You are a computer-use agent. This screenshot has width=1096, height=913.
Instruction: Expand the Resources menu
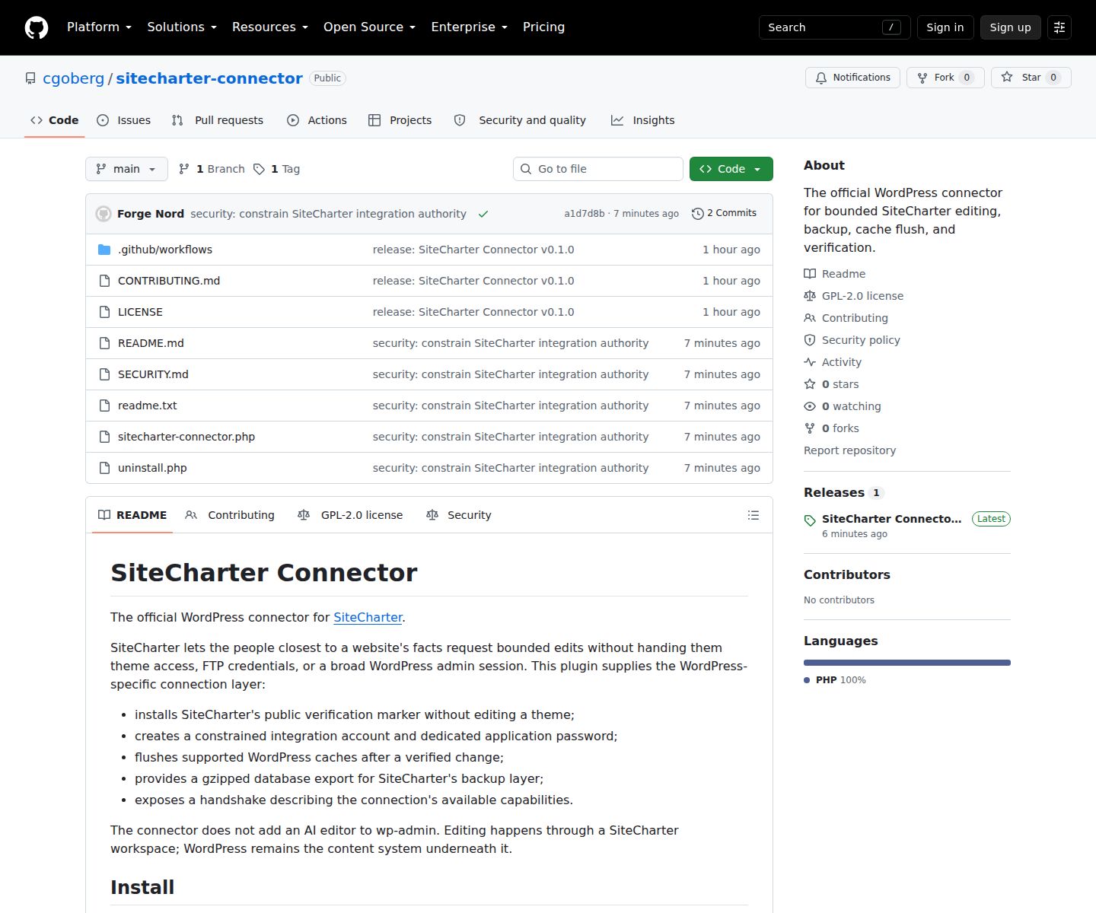coord(269,27)
